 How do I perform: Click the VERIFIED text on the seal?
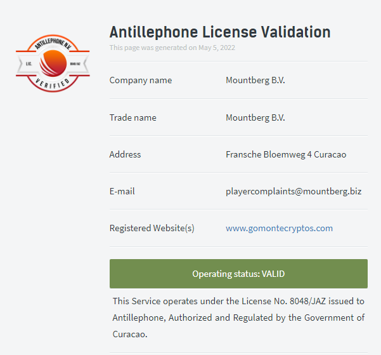tap(53, 84)
